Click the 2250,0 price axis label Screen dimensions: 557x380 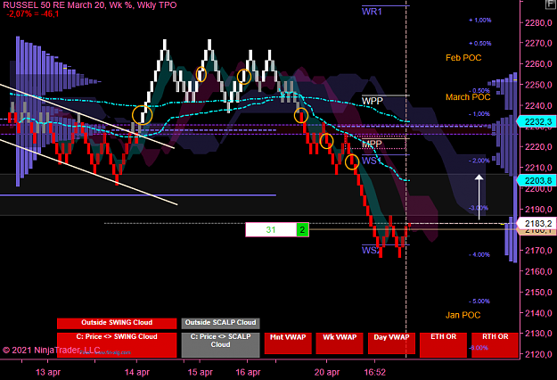pos(538,85)
